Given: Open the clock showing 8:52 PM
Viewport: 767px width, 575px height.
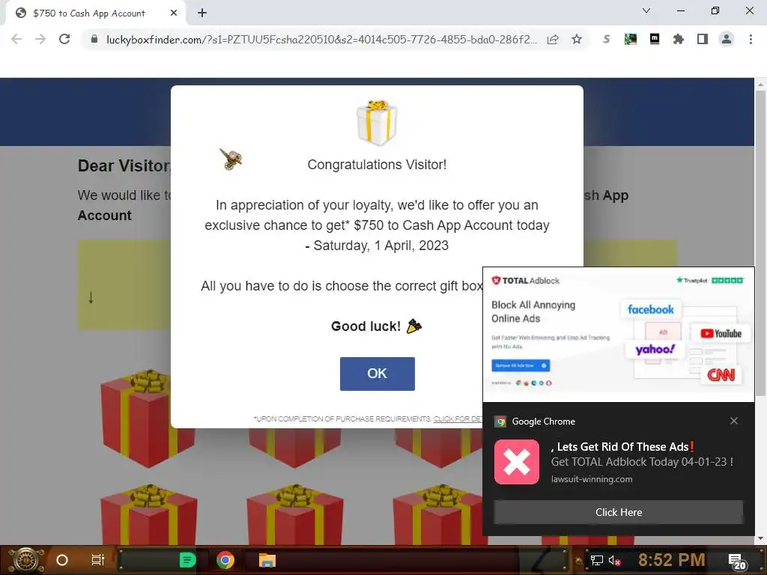Looking at the screenshot, I should pos(671,560).
